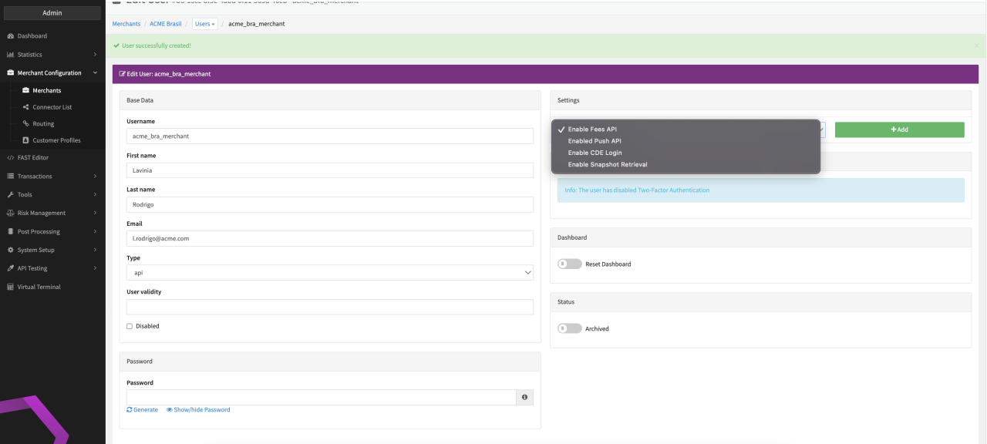
Task: Open the Users breadcrumb dropdown
Action: click(204, 24)
